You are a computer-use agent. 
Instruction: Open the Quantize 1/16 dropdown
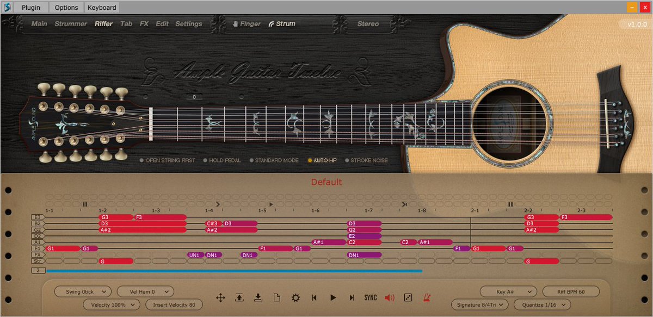pos(542,304)
